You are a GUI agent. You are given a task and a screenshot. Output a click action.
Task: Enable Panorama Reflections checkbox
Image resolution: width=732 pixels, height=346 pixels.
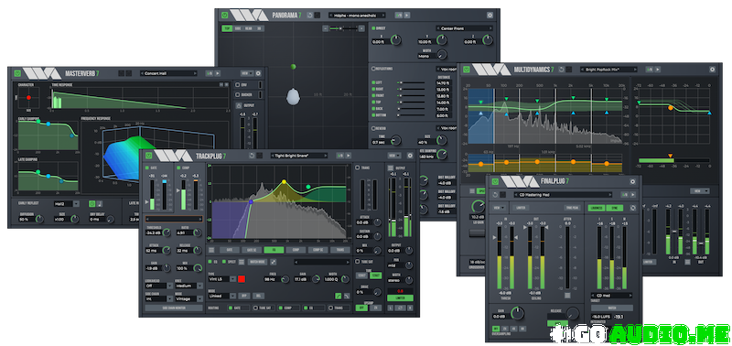pyautogui.click(x=373, y=69)
